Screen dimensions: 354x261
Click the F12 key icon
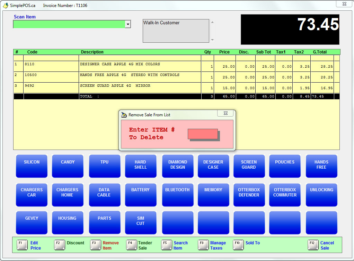coord(313,245)
